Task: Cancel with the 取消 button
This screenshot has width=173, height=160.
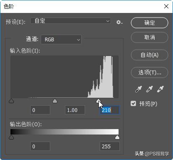Action: coord(150,37)
